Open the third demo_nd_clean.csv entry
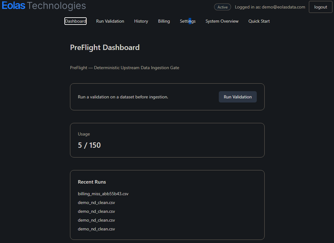 96,220
